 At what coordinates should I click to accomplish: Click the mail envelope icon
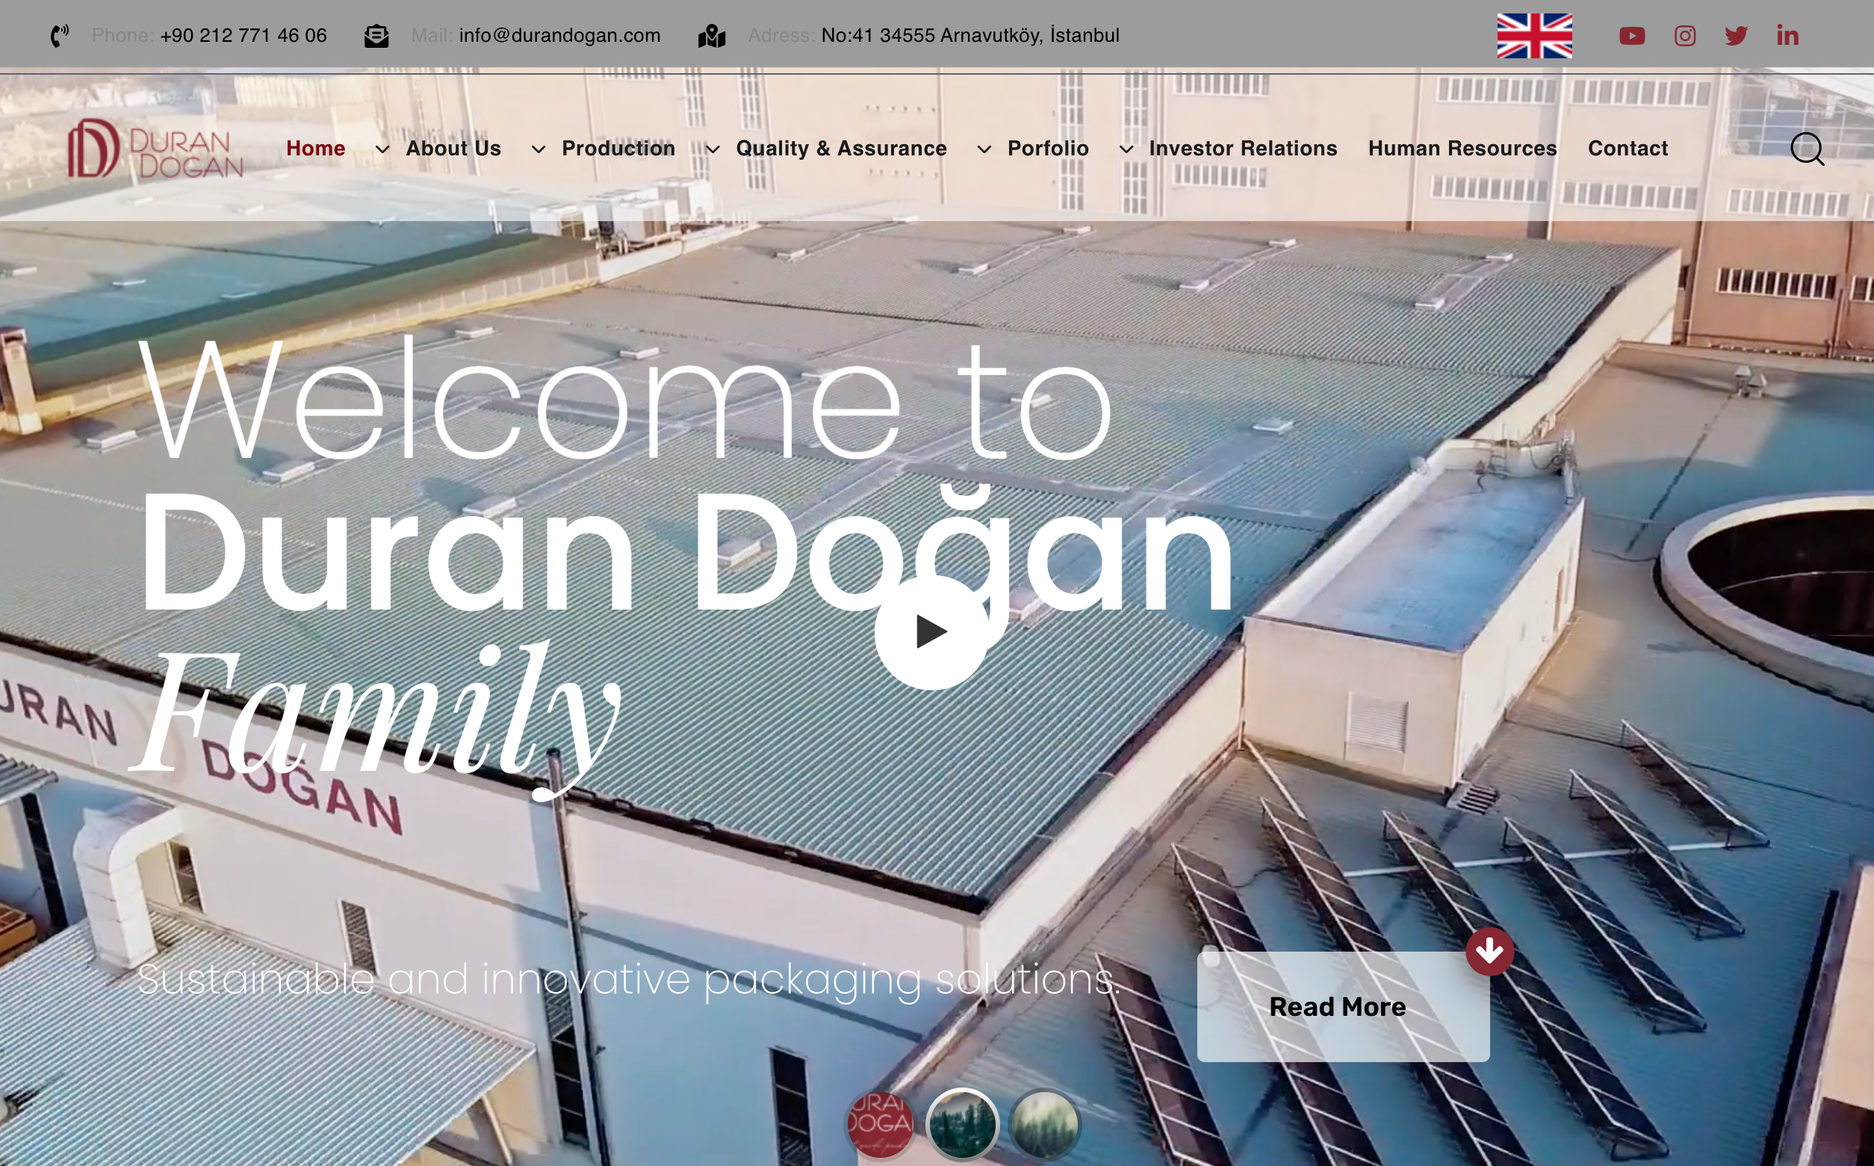point(376,35)
